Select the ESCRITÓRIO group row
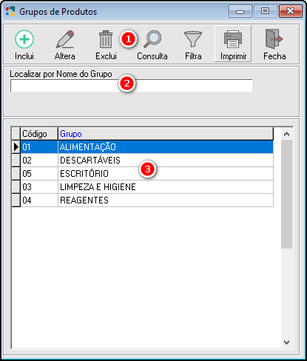This screenshot has height=361, width=307. point(147,174)
